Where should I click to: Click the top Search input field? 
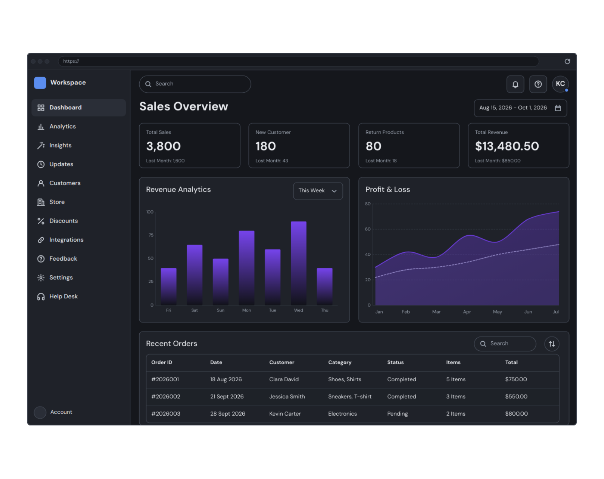[x=195, y=84]
